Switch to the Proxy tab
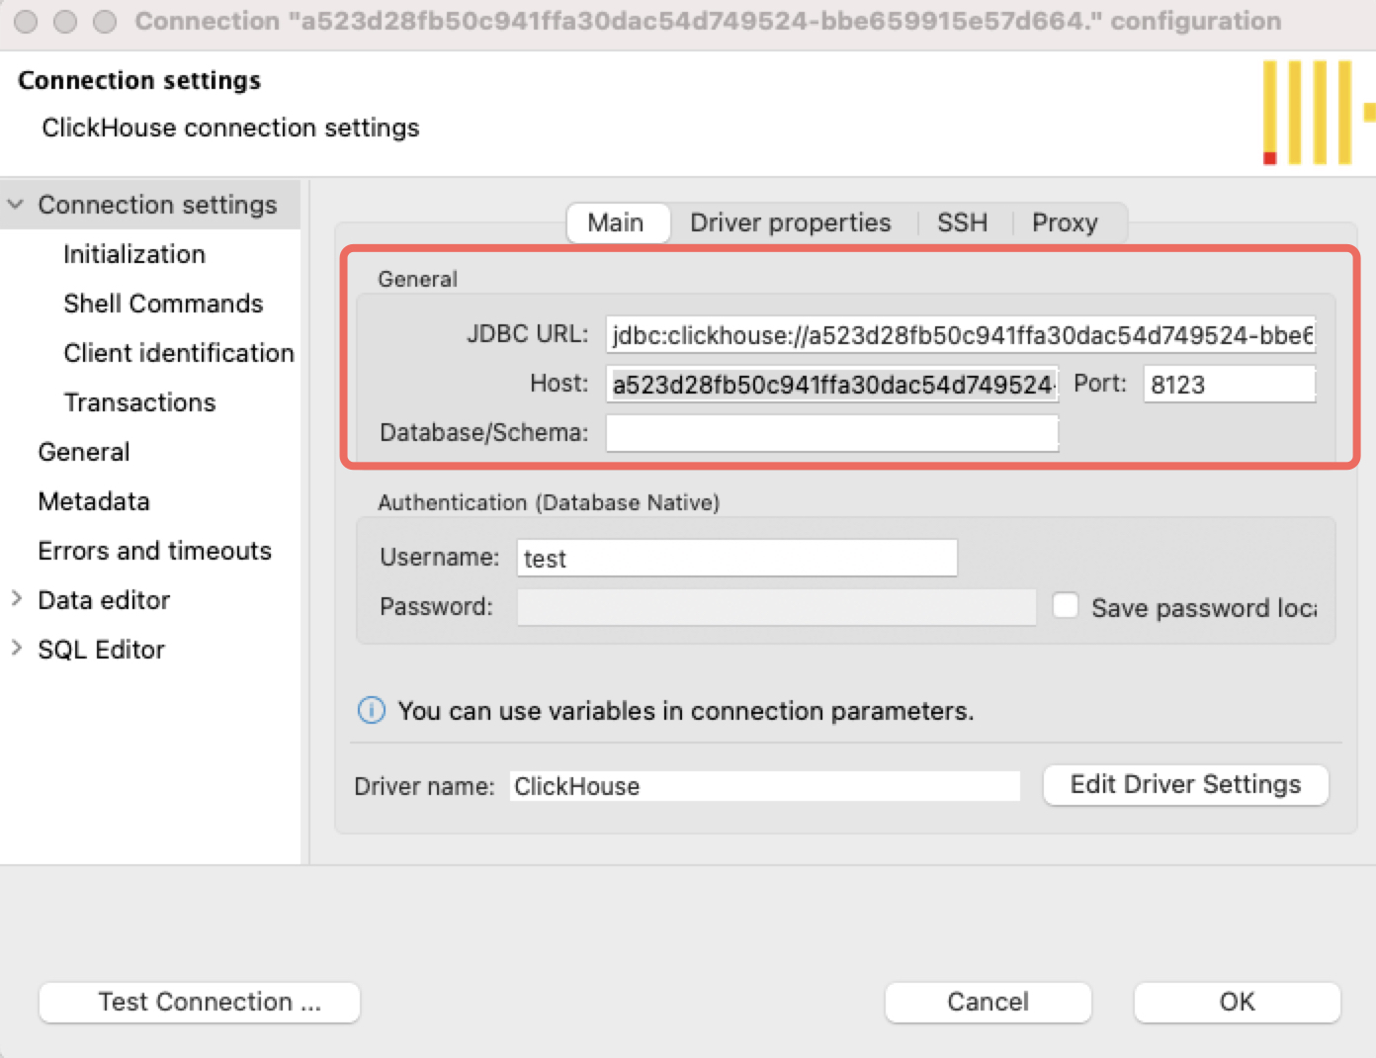This screenshot has width=1376, height=1058. tap(1065, 222)
